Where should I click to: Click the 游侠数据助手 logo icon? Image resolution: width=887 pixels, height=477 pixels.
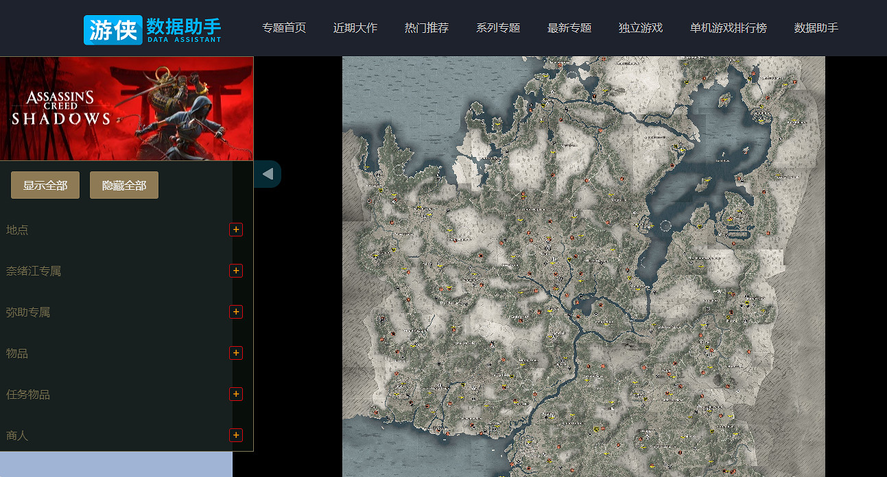113,29
